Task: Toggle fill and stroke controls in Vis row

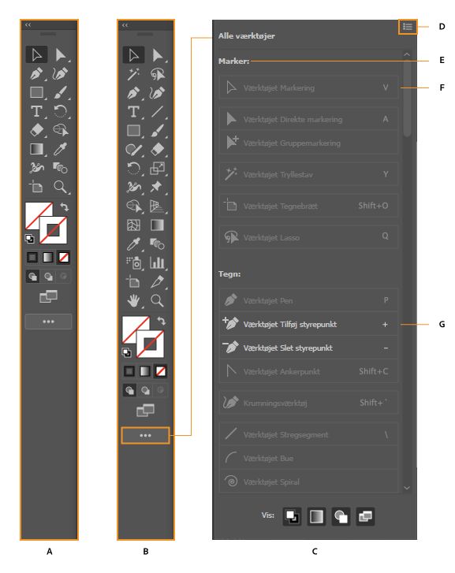Action: coord(293,516)
